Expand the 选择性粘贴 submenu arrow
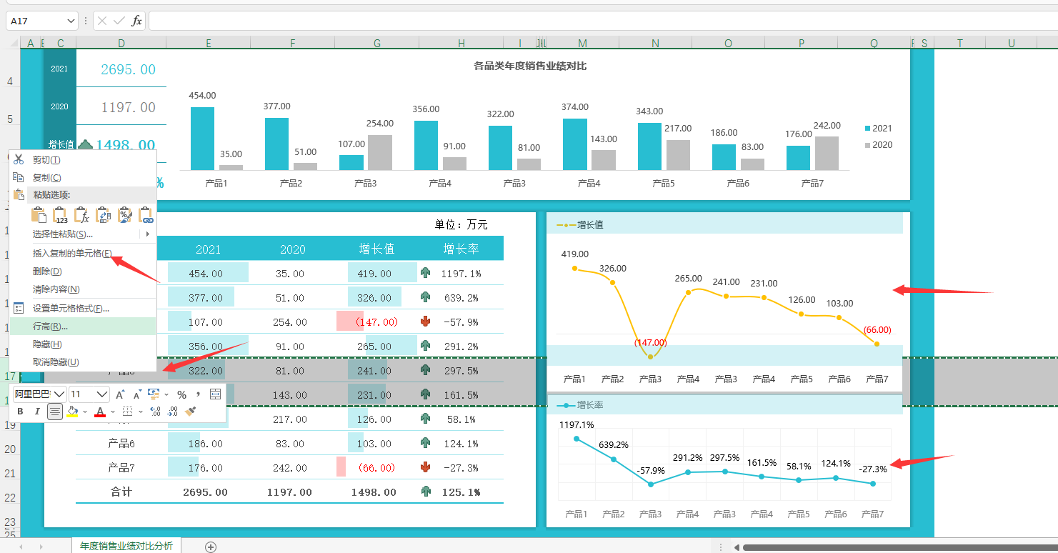 (x=147, y=234)
